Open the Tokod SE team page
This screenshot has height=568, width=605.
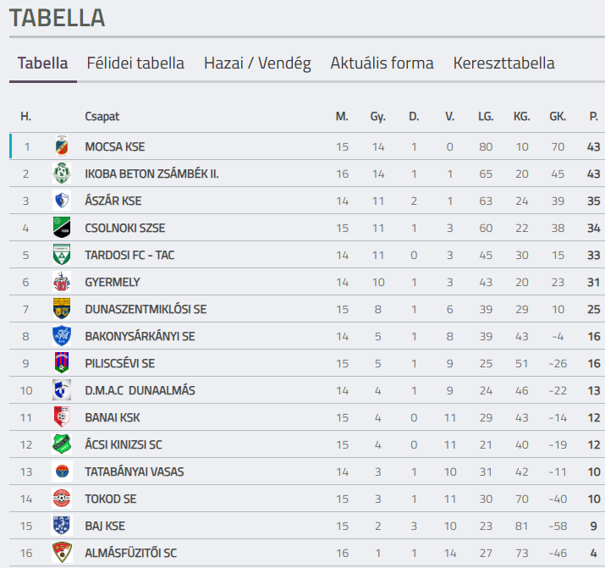coord(110,499)
